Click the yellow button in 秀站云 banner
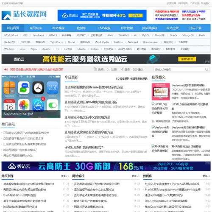The image size is (212, 212). coord(187,59)
